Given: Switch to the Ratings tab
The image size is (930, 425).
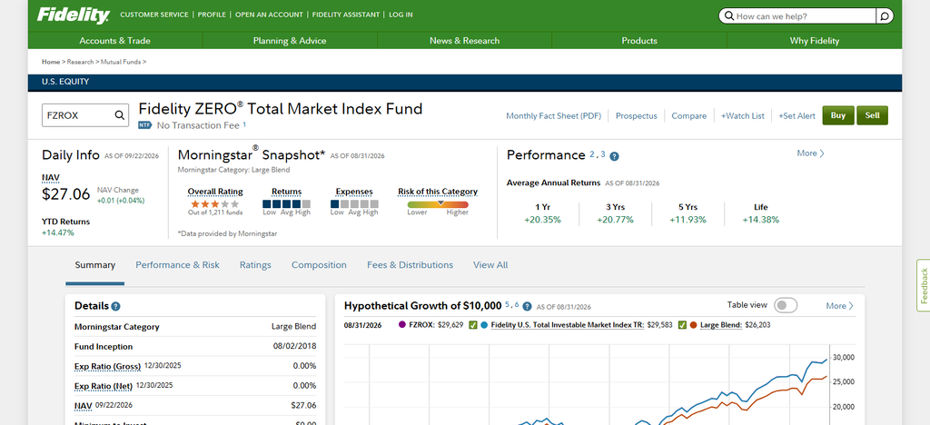Looking at the screenshot, I should click(255, 265).
